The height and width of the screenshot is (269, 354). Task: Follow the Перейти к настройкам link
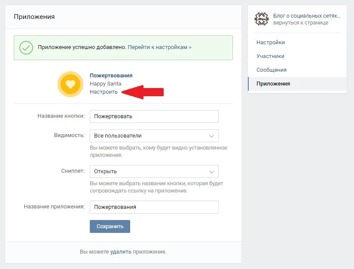click(x=159, y=47)
